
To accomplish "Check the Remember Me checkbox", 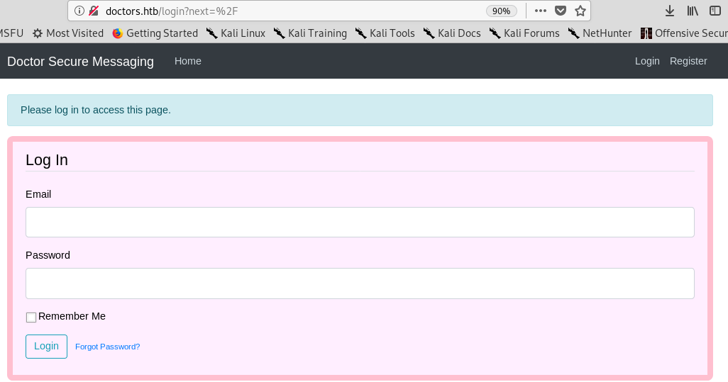I will click(31, 317).
